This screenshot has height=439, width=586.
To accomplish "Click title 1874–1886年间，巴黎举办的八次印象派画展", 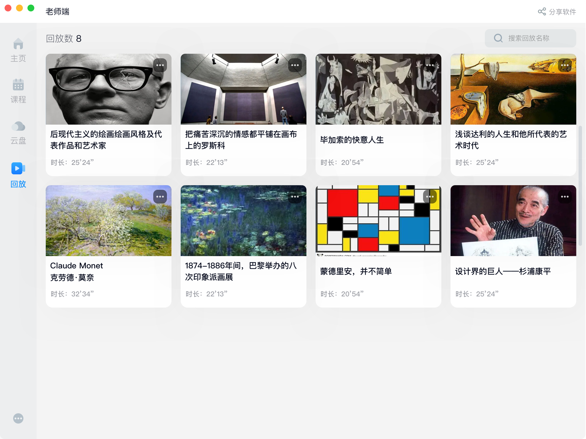I will (x=241, y=271).
